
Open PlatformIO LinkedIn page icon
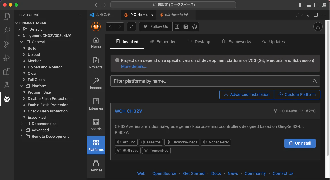pyautogui.click(x=186, y=27)
